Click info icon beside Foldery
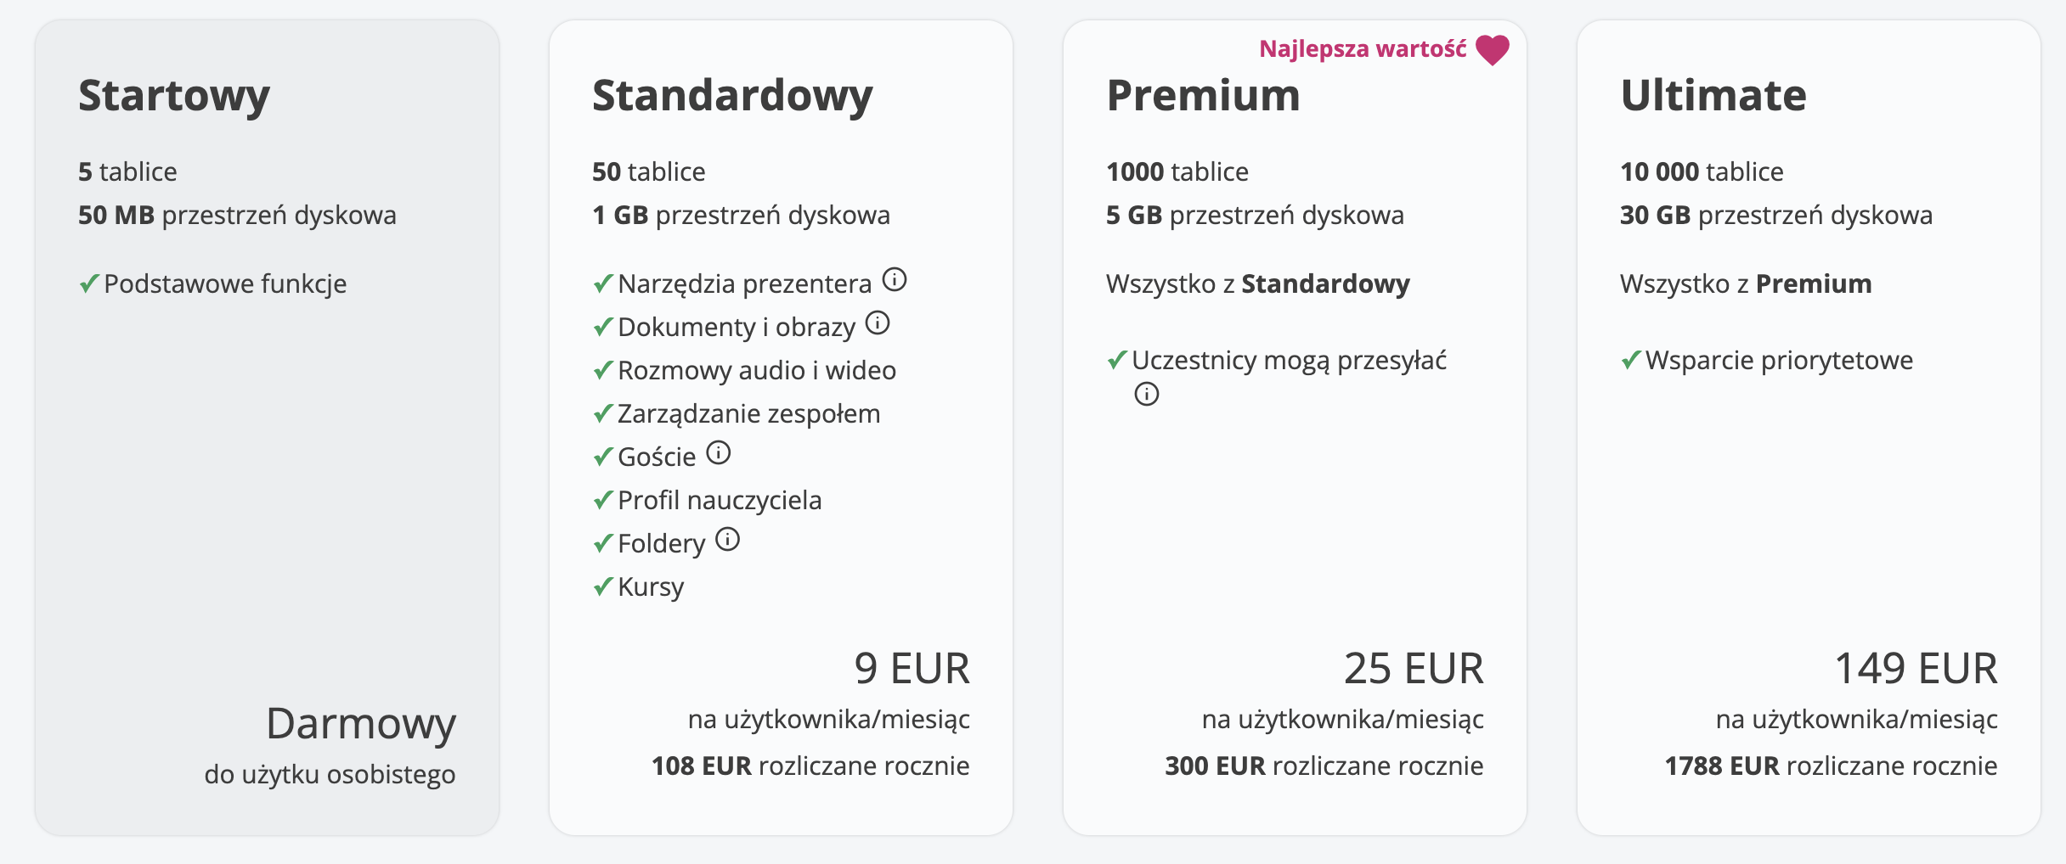2066x864 pixels. [728, 539]
